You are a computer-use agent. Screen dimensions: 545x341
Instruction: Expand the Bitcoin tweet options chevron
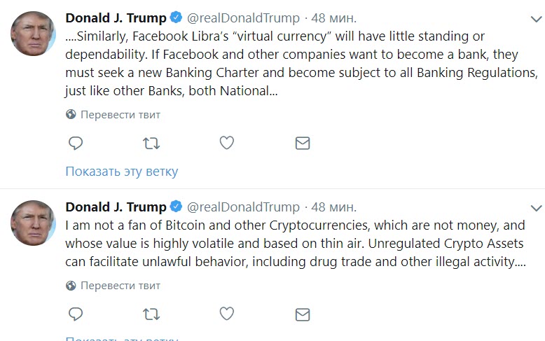click(536, 208)
